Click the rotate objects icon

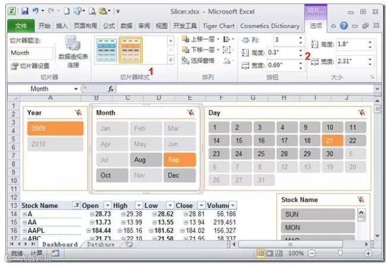[x=228, y=61]
